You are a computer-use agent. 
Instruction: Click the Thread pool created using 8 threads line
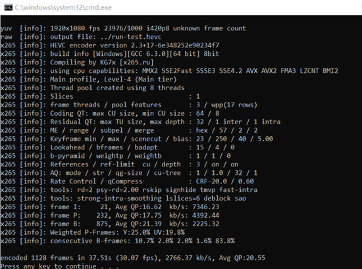click(117, 88)
